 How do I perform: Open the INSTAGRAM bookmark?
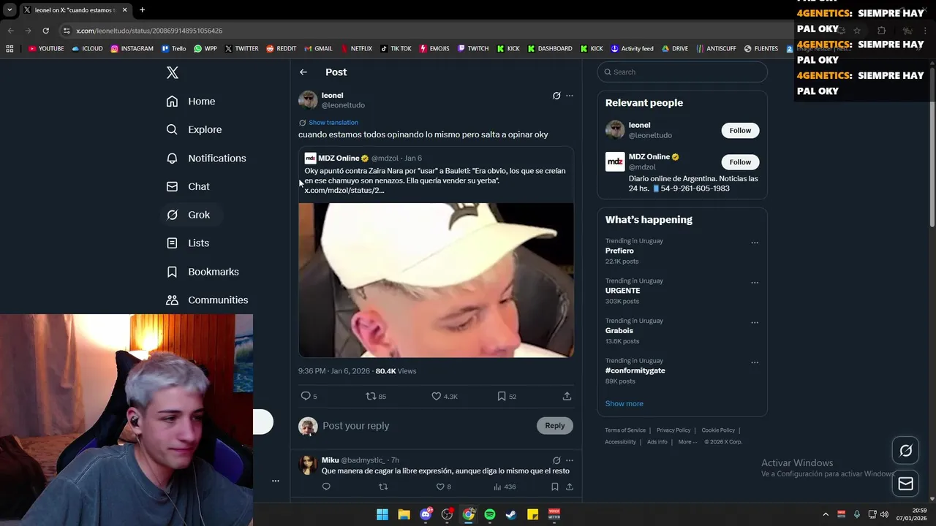pyautogui.click(x=132, y=49)
